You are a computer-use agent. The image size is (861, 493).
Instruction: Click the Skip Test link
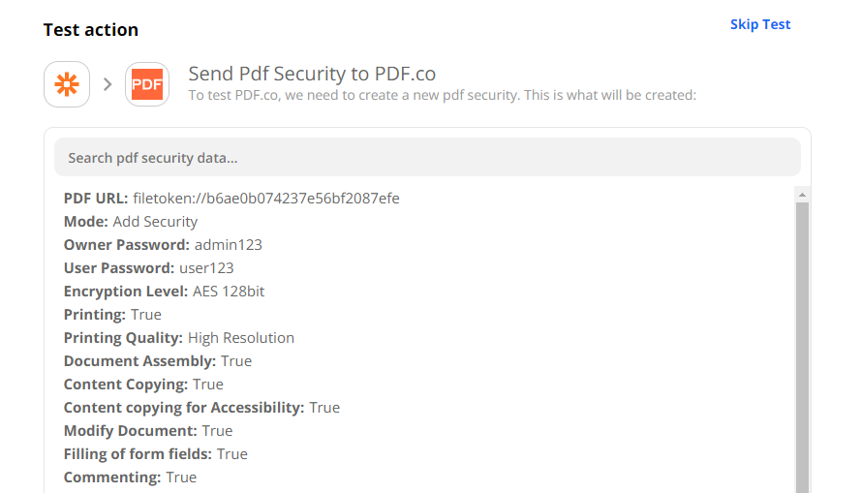pyautogui.click(x=760, y=25)
